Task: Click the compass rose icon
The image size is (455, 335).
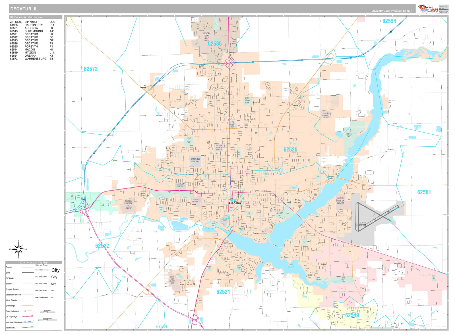Action: coord(18,249)
